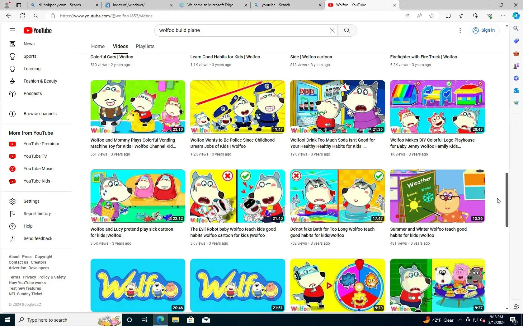Click the taskbar search box
This screenshot has width=523, height=326.
68,320
